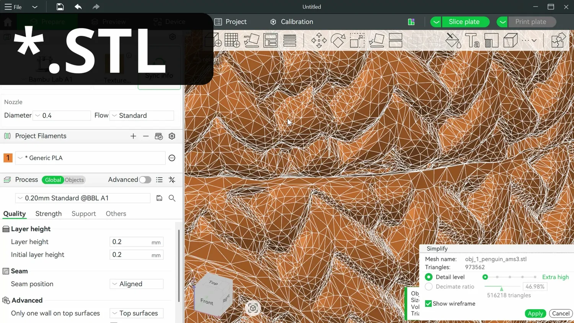Click the Layer height input field

coord(137,242)
